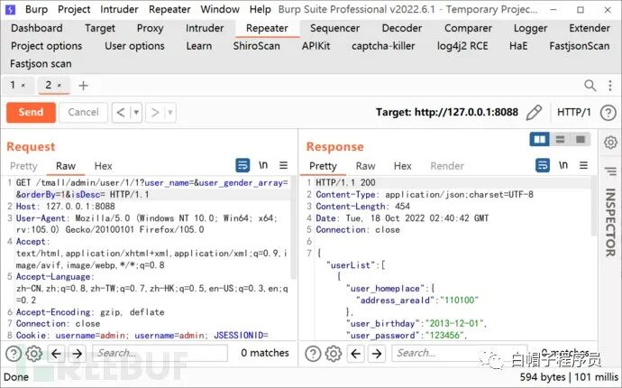Open the FastjsonScan tab

point(579,46)
